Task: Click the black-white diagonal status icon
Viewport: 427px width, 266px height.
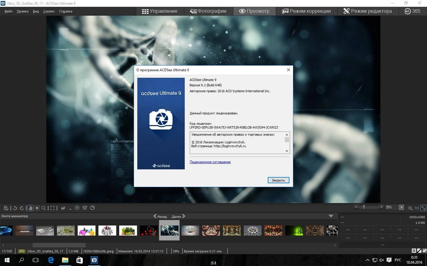Action: click(419, 251)
